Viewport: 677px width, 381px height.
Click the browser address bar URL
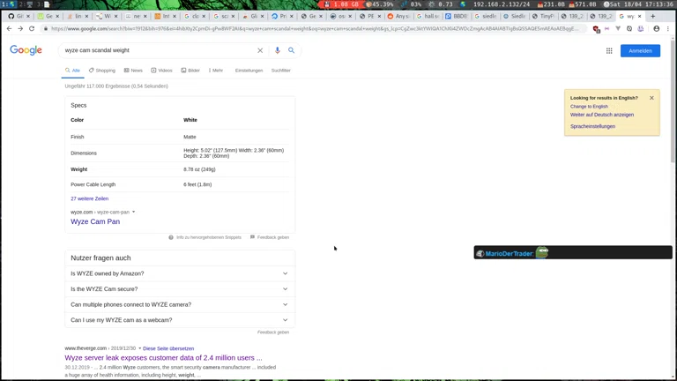[316, 29]
